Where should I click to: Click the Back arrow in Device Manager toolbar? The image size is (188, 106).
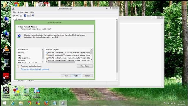point(14,16)
